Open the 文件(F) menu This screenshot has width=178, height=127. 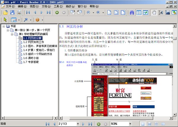[x=11, y=6]
